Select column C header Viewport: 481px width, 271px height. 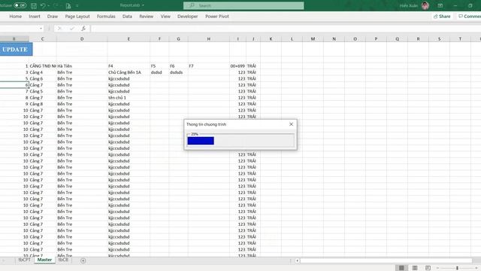(43, 38)
